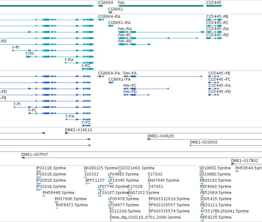Select the f-PC protein label
Image resolution: width=262 pixels, height=222 pixels.
click(32, 110)
